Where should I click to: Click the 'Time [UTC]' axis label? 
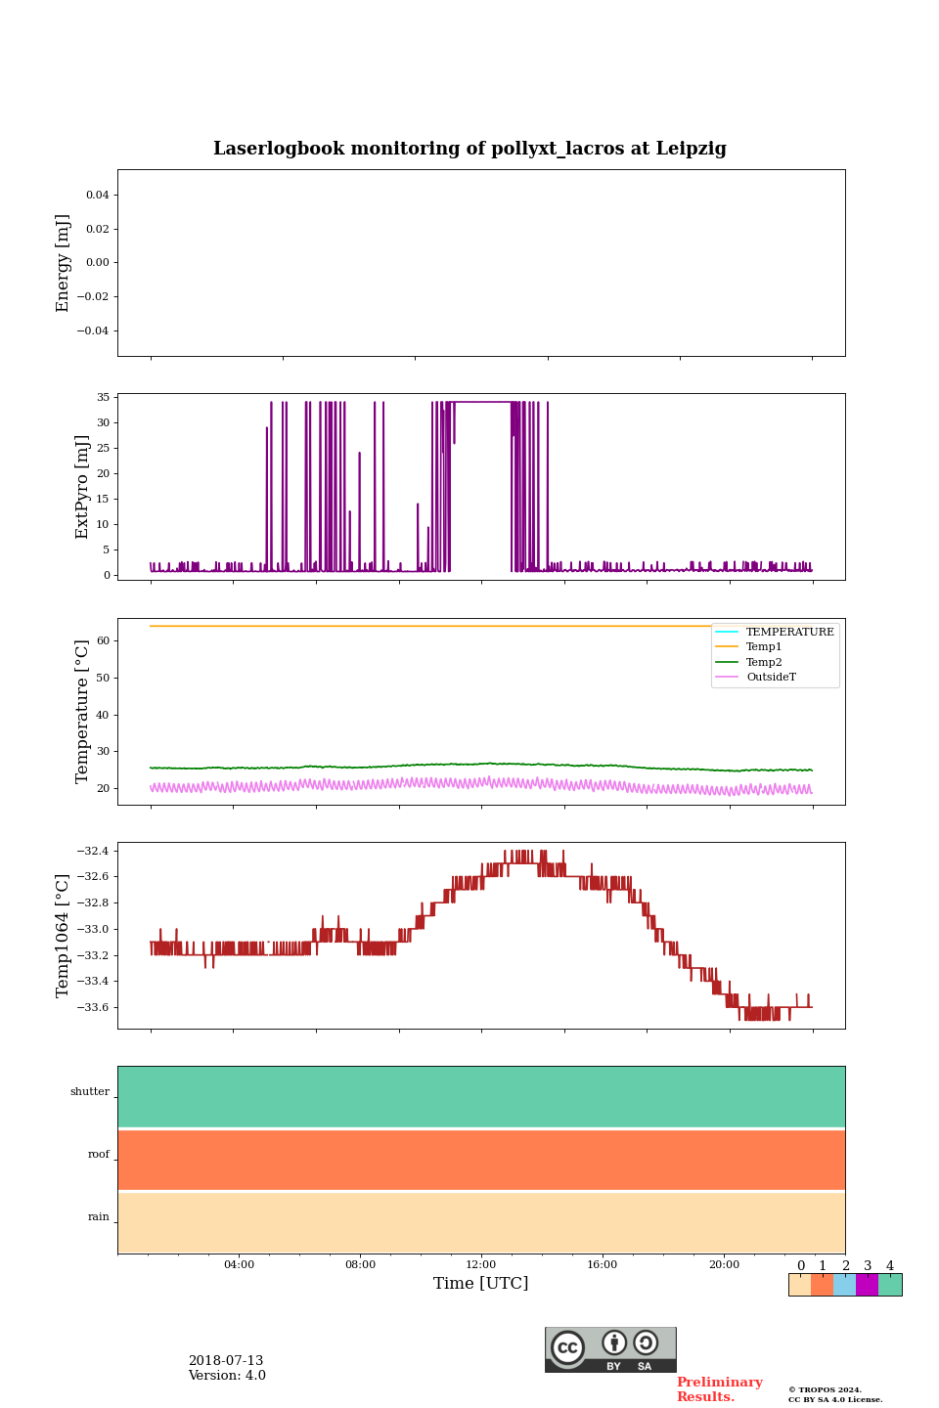click(x=481, y=1283)
